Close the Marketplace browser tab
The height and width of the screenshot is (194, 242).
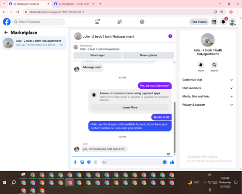coord(93,4)
